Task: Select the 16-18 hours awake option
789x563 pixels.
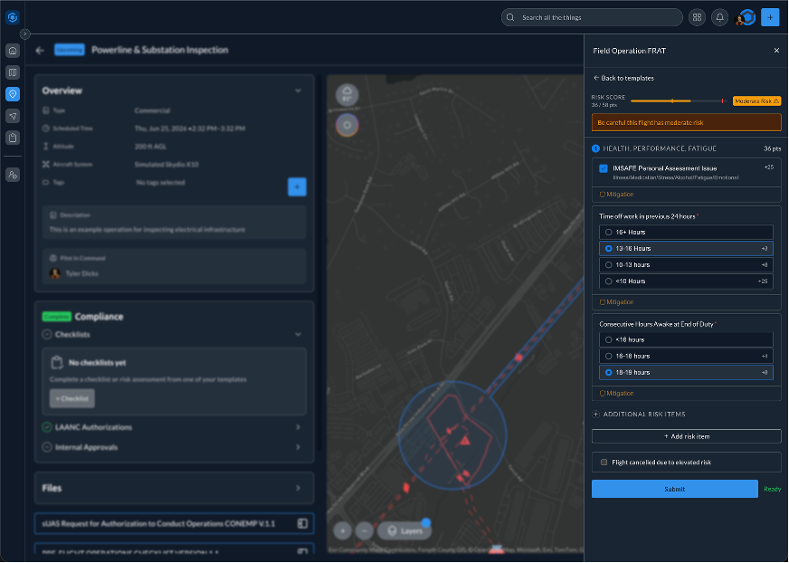Action: tap(686, 356)
